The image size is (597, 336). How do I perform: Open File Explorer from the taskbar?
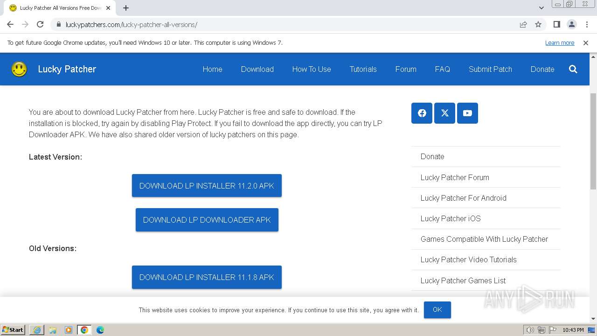point(53,329)
